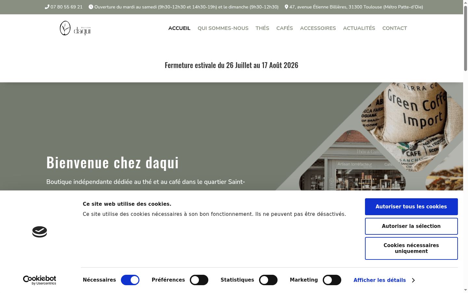The image size is (468, 293).
Task: Click Autoriser la sélection button
Action: [411, 226]
